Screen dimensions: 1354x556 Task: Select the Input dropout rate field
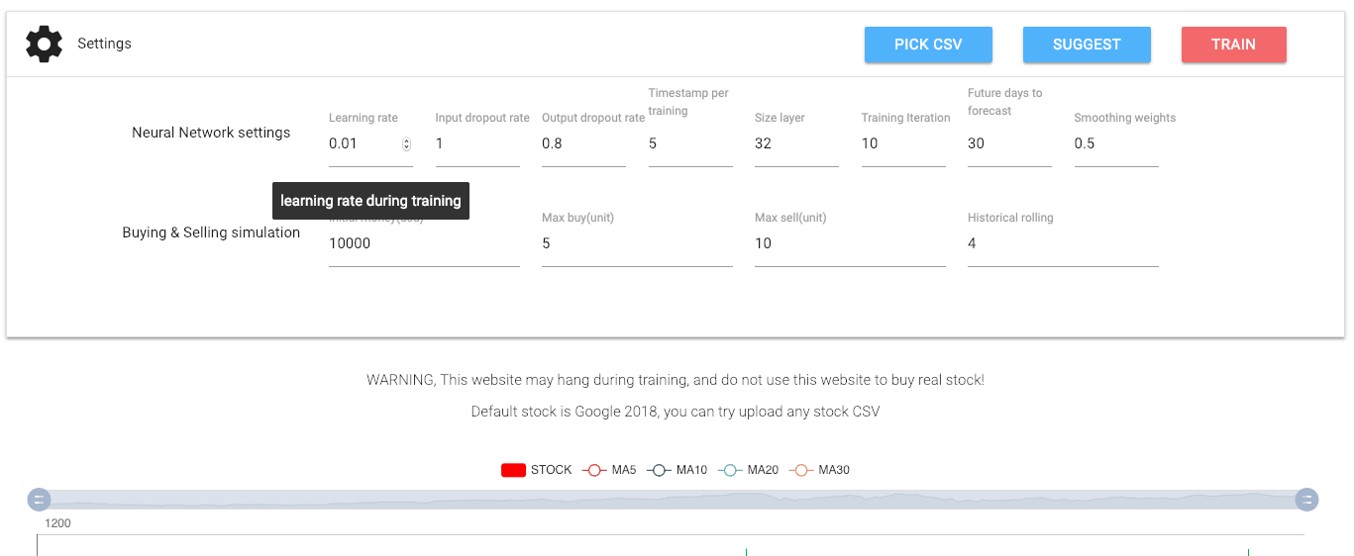(x=476, y=144)
